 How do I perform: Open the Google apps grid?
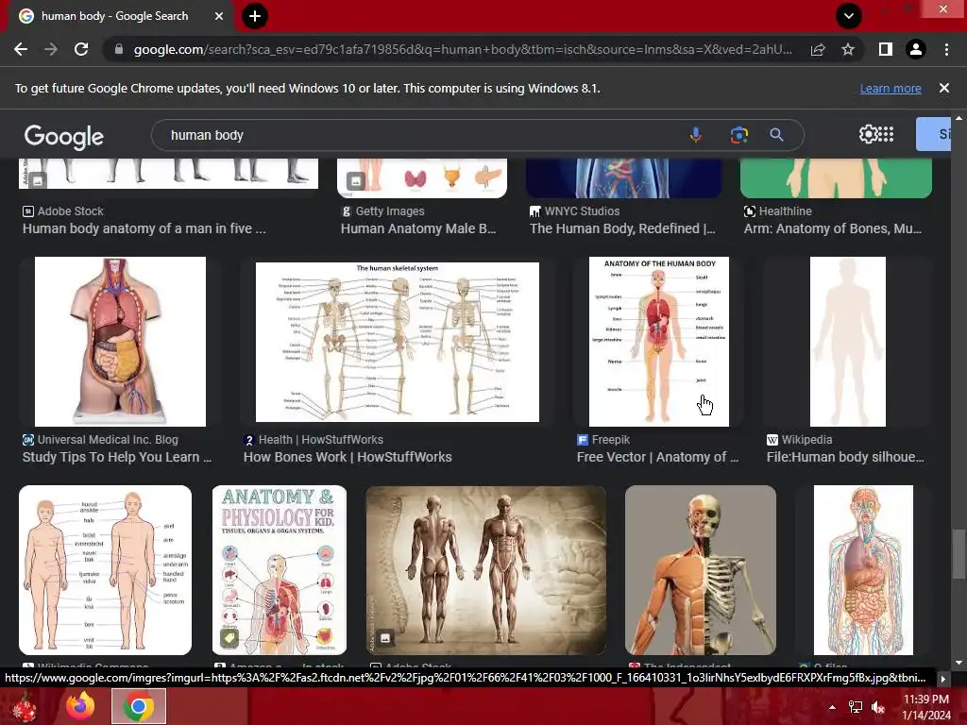click(x=886, y=134)
